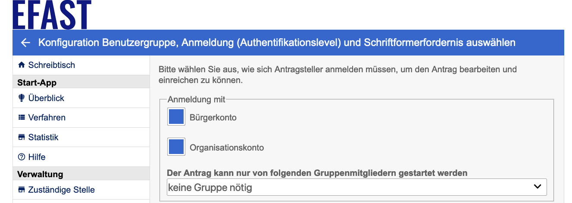Open Schreibtisch in the sidebar
The width and height of the screenshot is (572, 203).
click(51, 65)
